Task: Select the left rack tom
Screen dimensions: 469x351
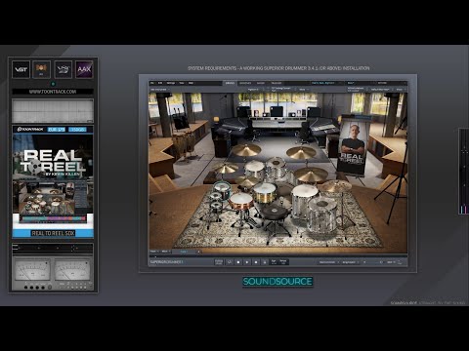Action: [x=254, y=170]
